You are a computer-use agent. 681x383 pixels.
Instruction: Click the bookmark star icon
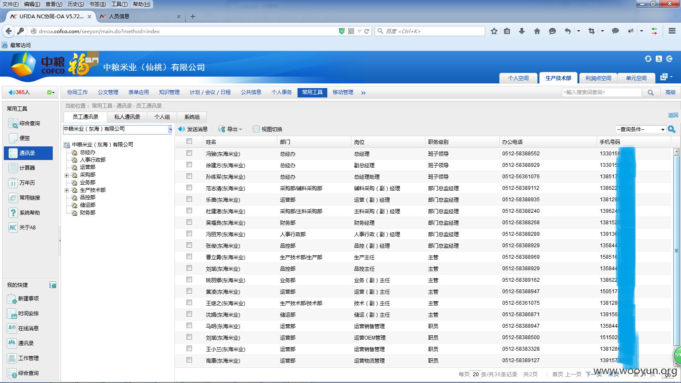[x=494, y=31]
